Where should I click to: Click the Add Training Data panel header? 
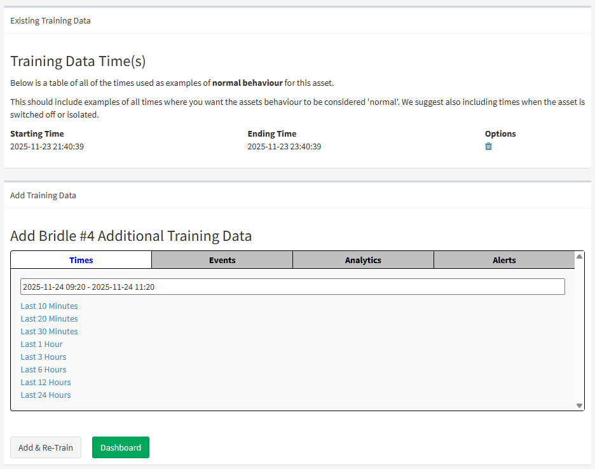[x=43, y=195]
